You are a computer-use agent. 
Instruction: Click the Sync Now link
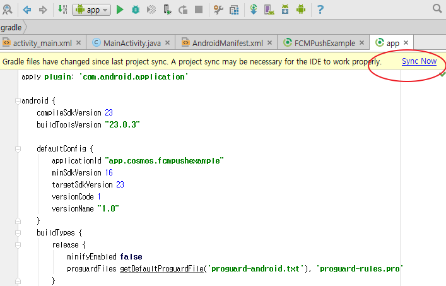[419, 61]
